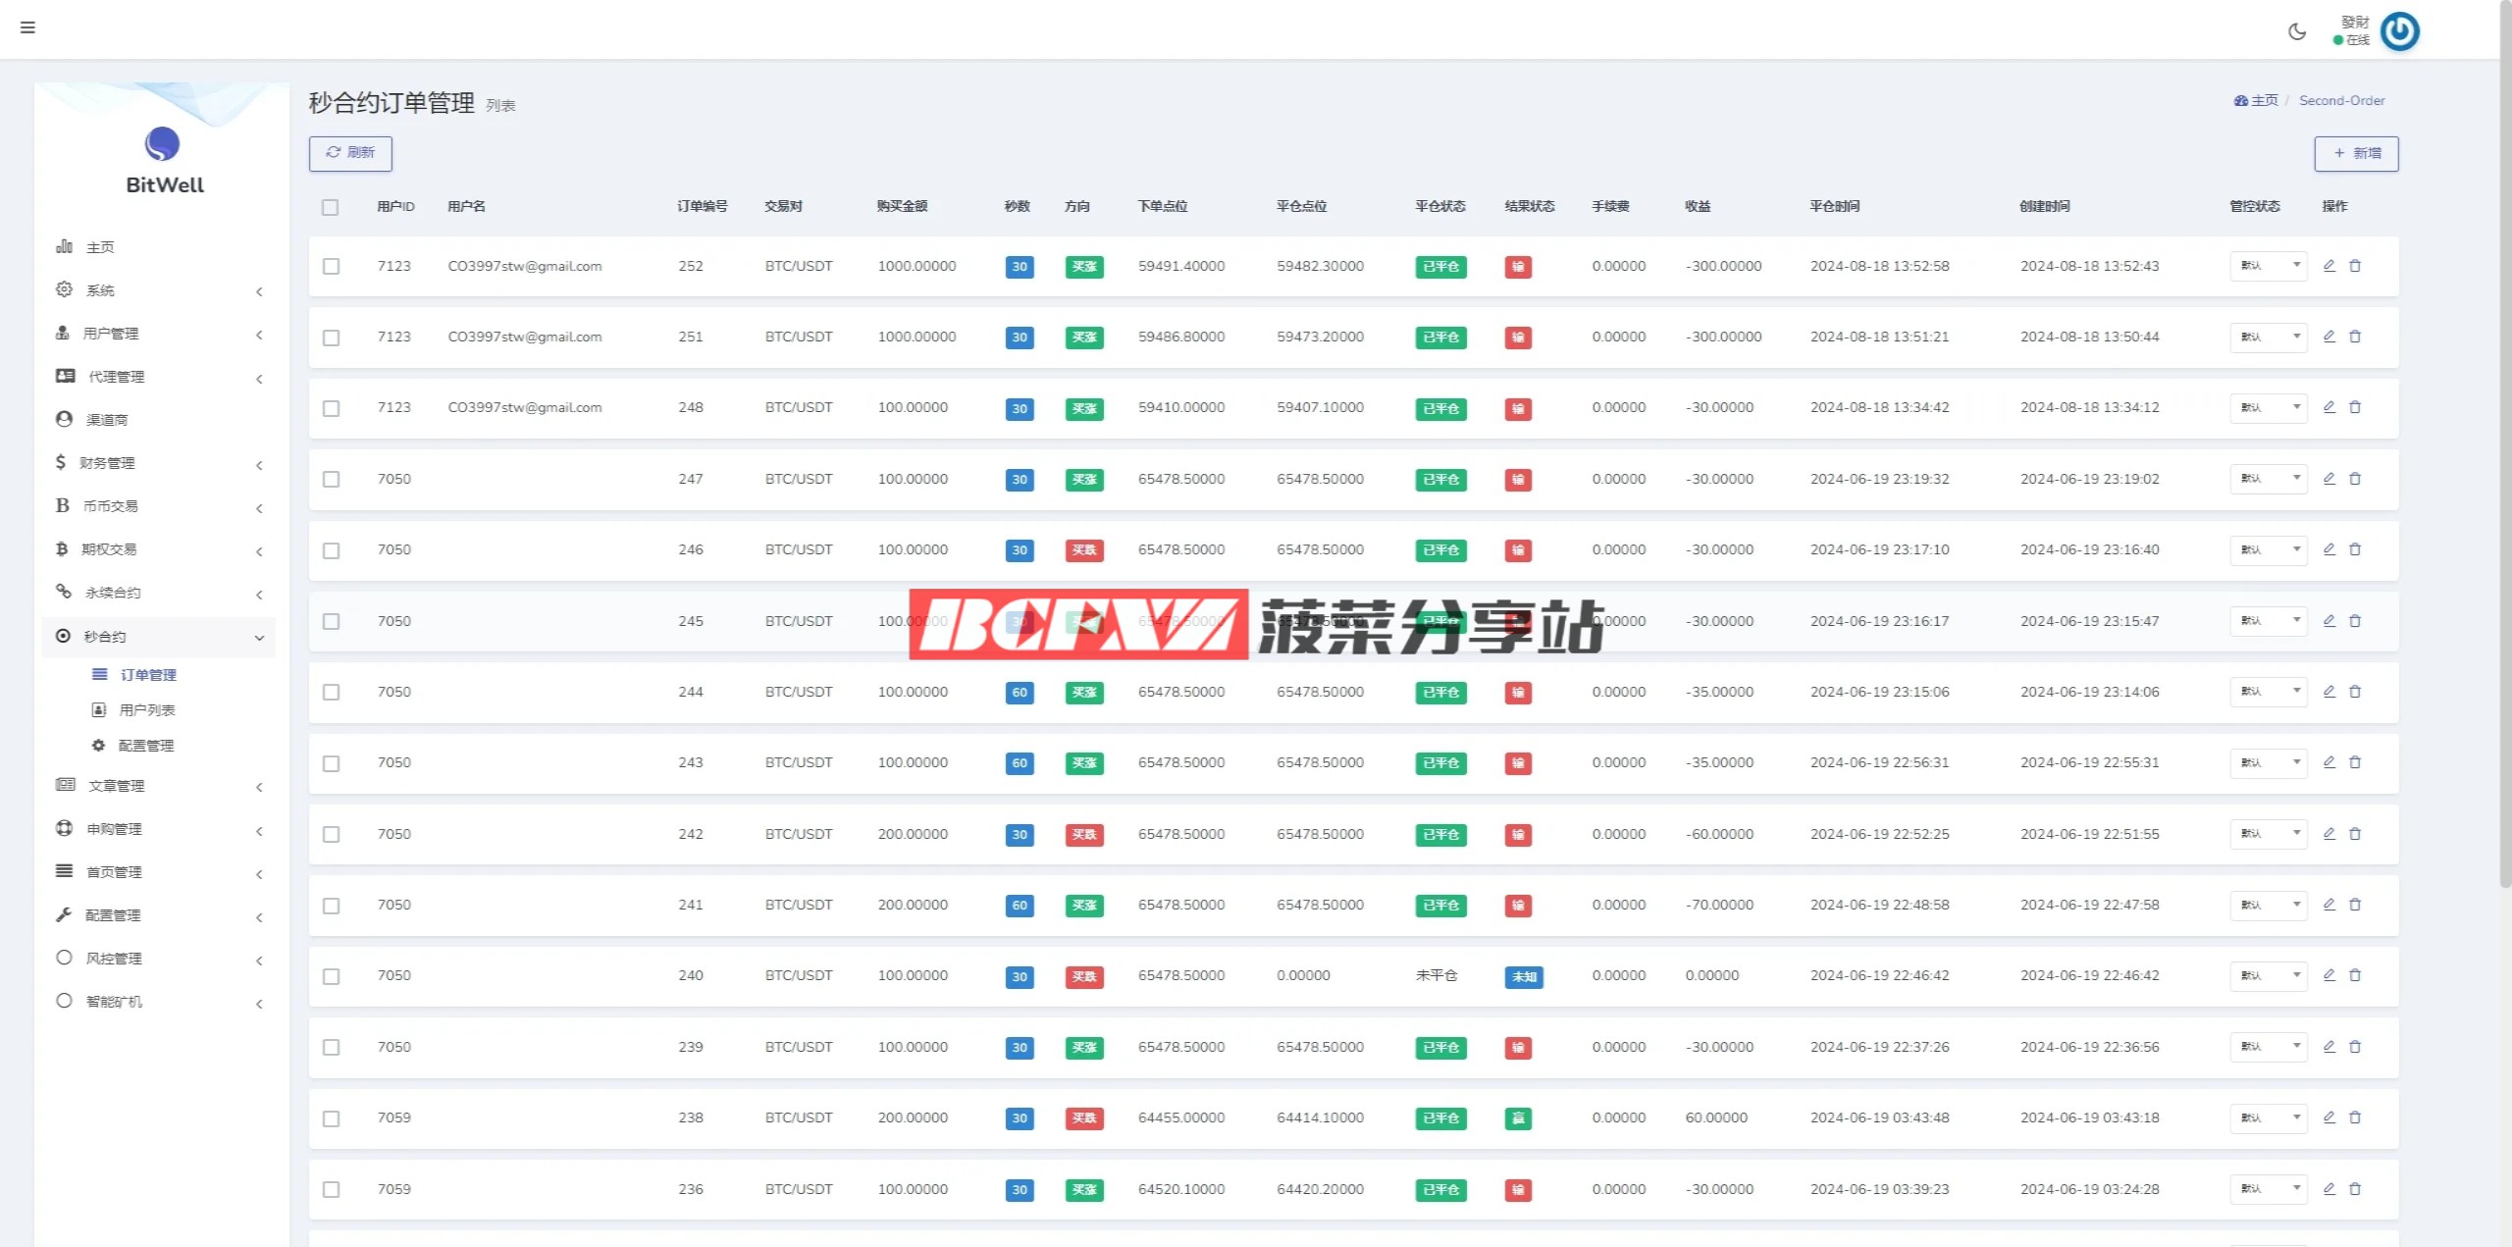Screen dimensions: 2512x1247
Task: Check the box for order 248
Action: pyautogui.click(x=332, y=408)
